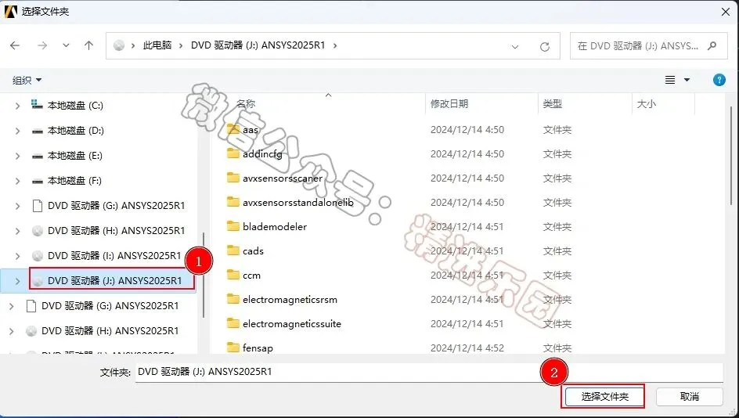The height and width of the screenshot is (418, 739).
Task: Expand the 本地磁盘 (D:) tree node
Action: [17, 131]
